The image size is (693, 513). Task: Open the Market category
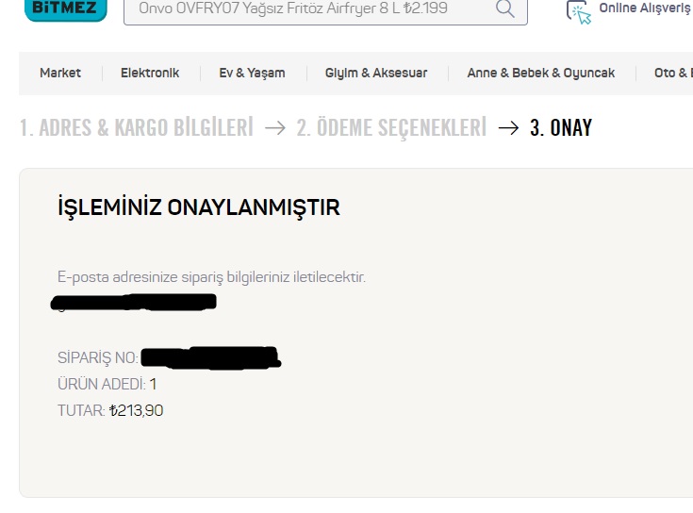(60, 73)
